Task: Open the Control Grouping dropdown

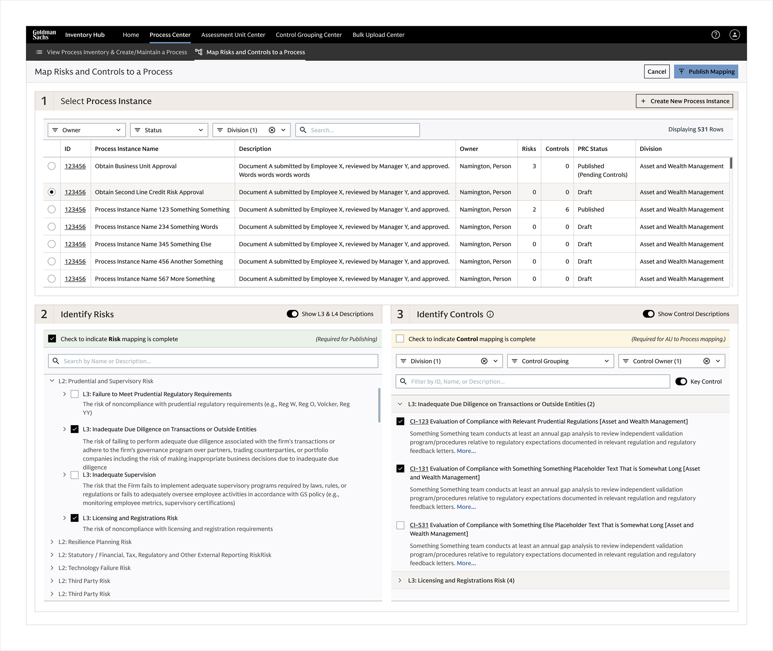Action: coord(560,361)
